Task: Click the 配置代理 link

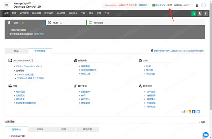Action: tap(39, 34)
